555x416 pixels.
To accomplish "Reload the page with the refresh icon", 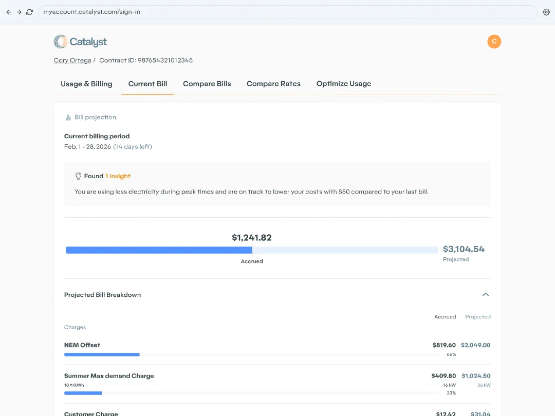I will pos(29,12).
